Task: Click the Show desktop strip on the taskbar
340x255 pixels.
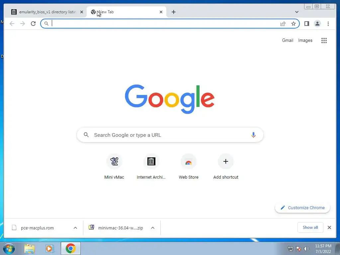Action: (338, 248)
